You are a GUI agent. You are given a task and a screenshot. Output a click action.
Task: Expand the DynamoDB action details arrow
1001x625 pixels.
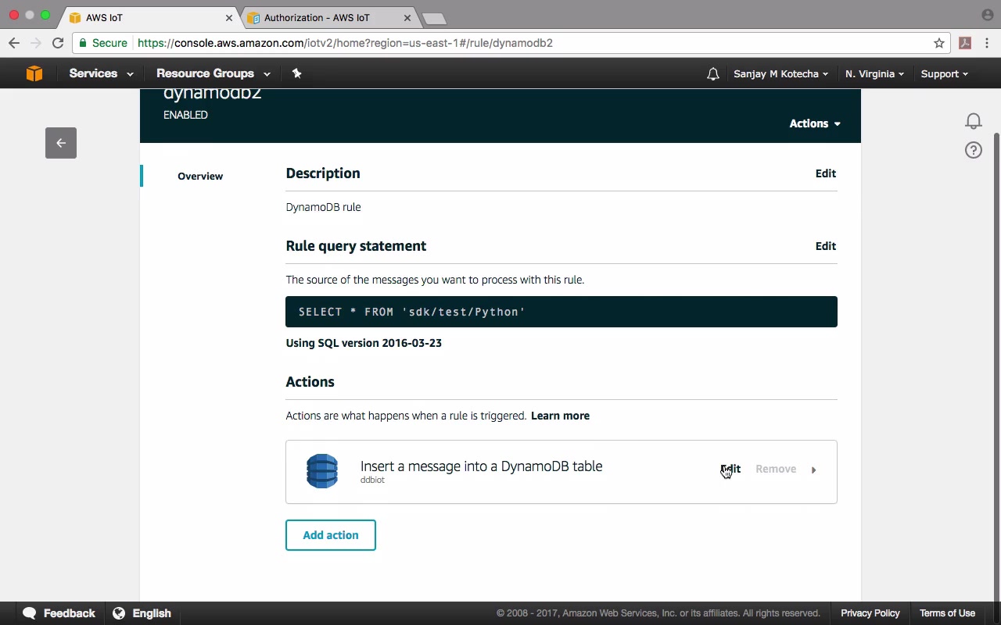tap(813, 470)
